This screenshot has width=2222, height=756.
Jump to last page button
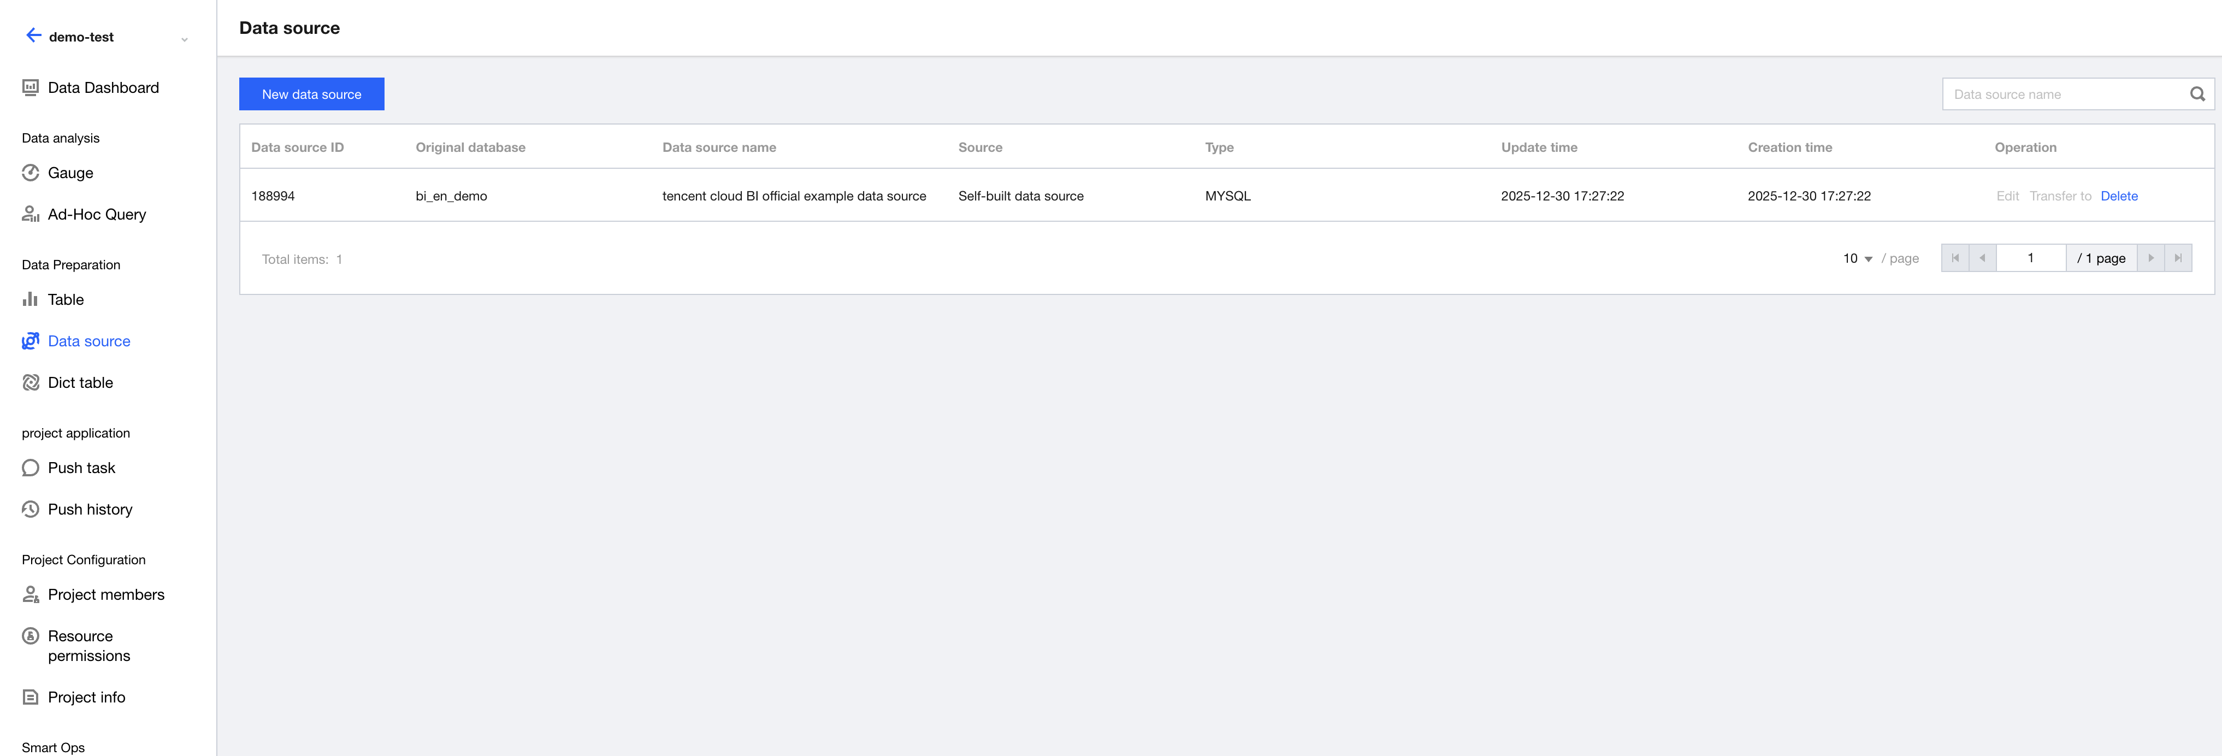tap(2178, 258)
